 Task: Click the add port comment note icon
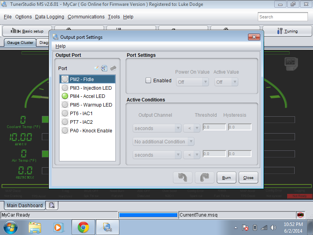tap(96, 68)
